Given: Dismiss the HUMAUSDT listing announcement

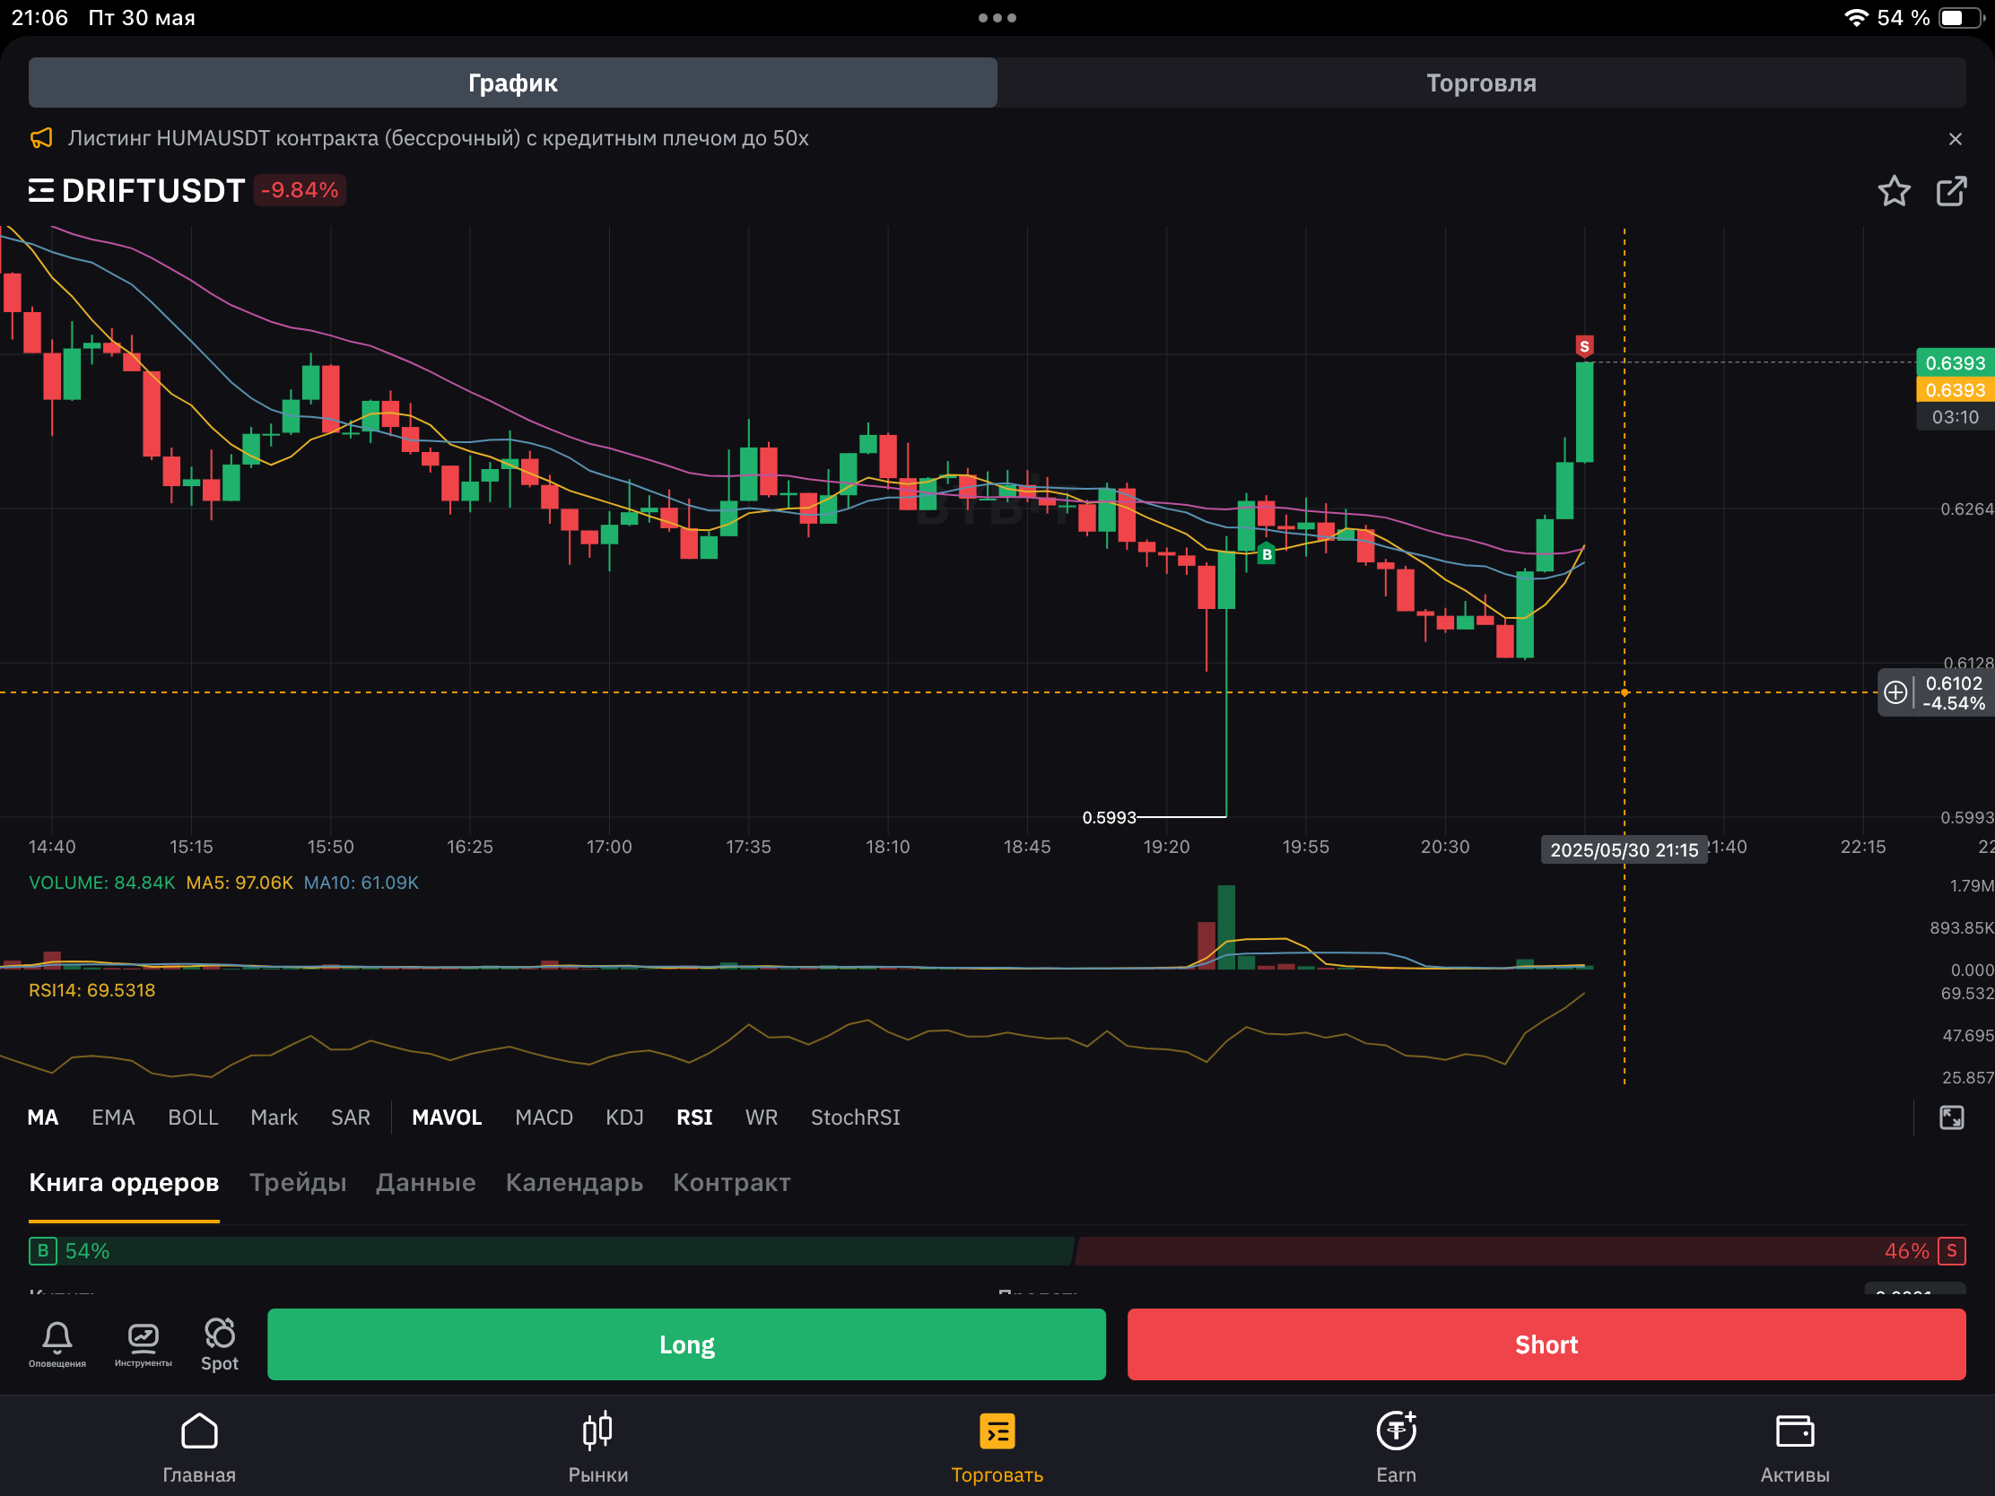Looking at the screenshot, I should coord(1955,139).
